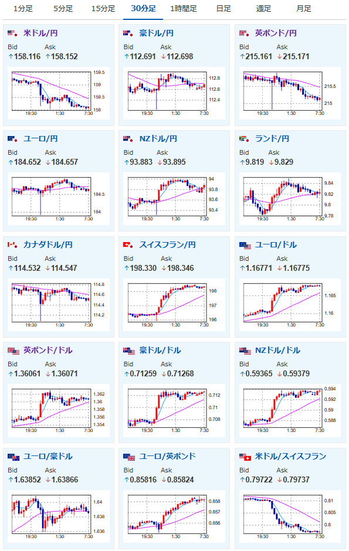Click the flag icon beside 米ドル/スイスフラン
The height and width of the screenshot is (551, 349).
point(245,457)
